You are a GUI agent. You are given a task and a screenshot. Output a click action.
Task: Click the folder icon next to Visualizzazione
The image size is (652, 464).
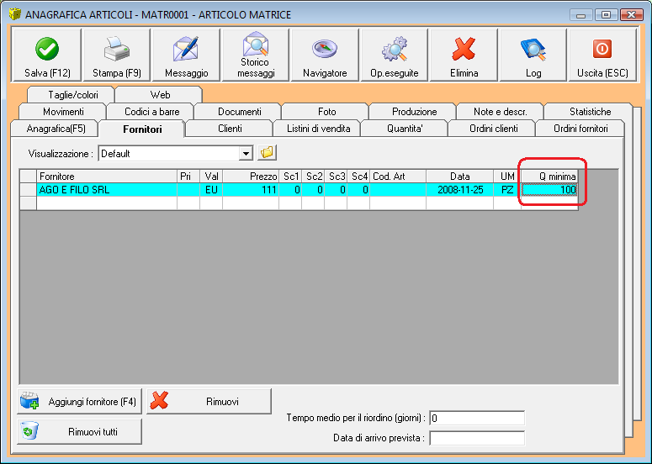(267, 153)
